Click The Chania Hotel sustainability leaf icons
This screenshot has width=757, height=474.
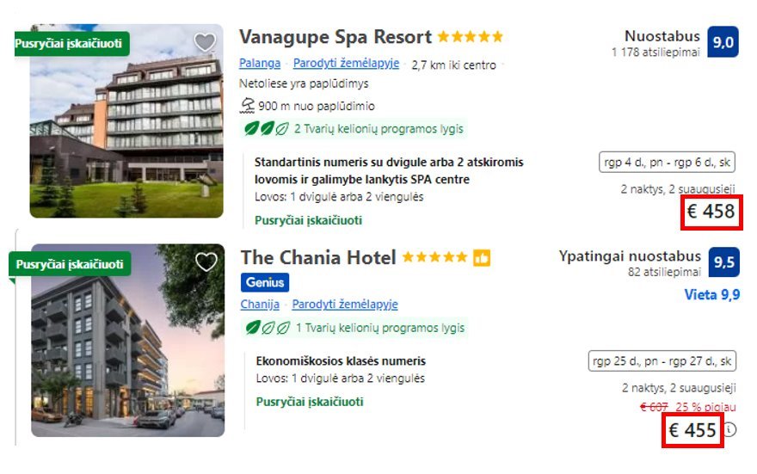pos(266,328)
